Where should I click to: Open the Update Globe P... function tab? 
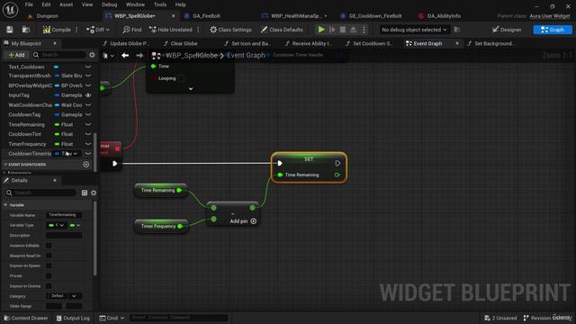126,43
